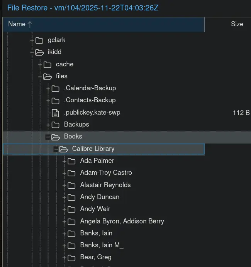Collapse the ikidd folder tree
Viewport: 251px width, 267px height.
coord(32,52)
